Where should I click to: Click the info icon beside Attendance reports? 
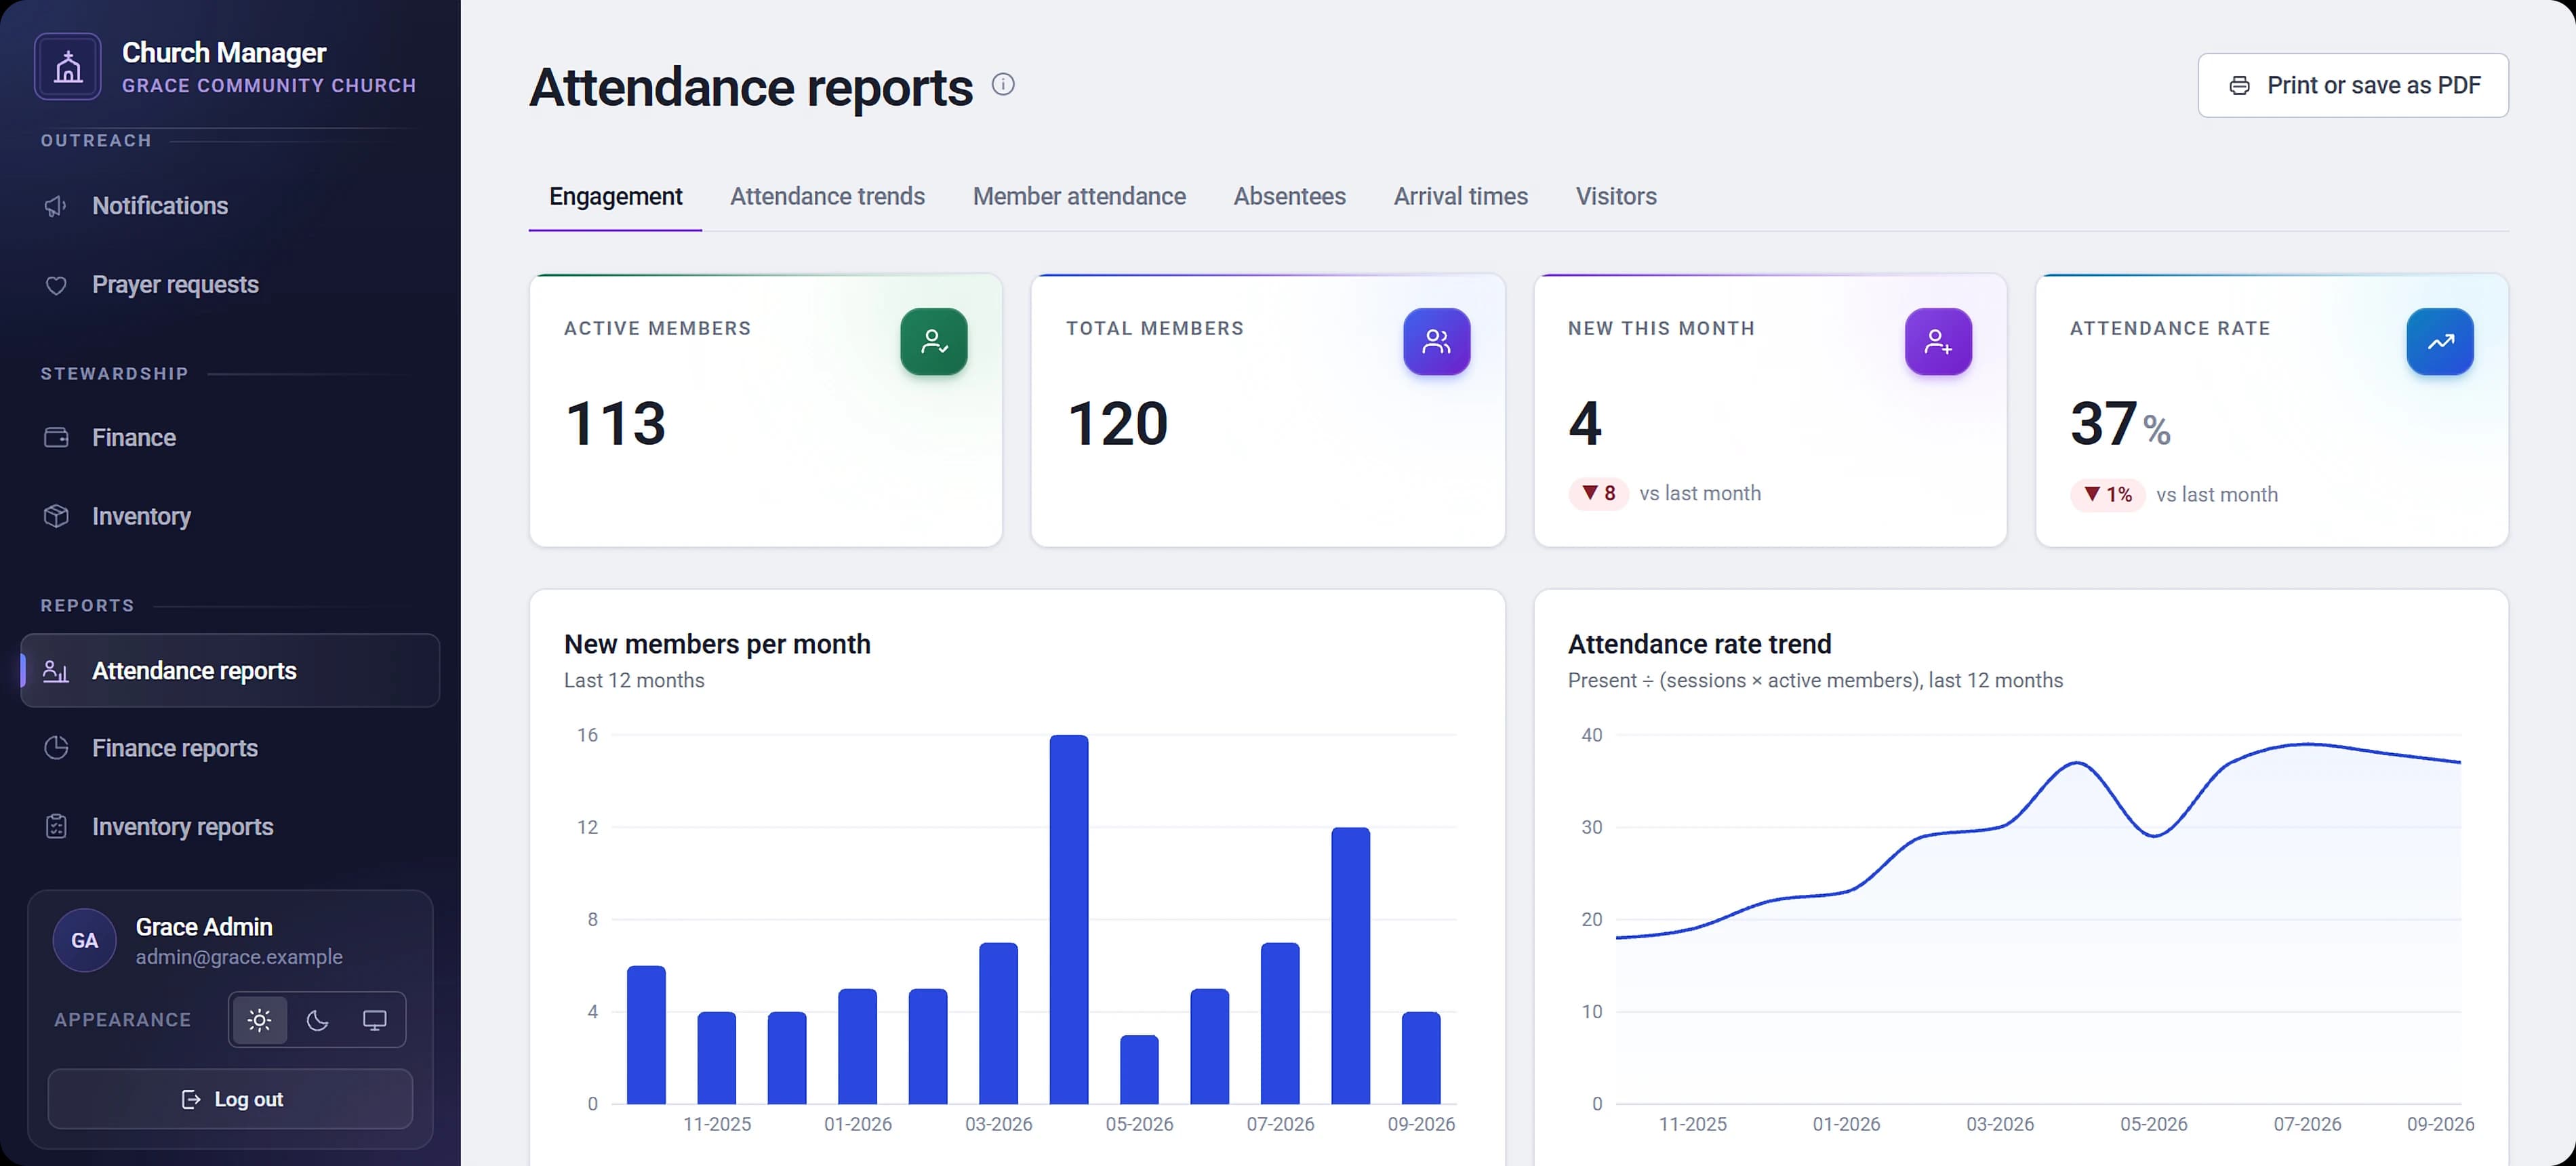pyautogui.click(x=1003, y=85)
